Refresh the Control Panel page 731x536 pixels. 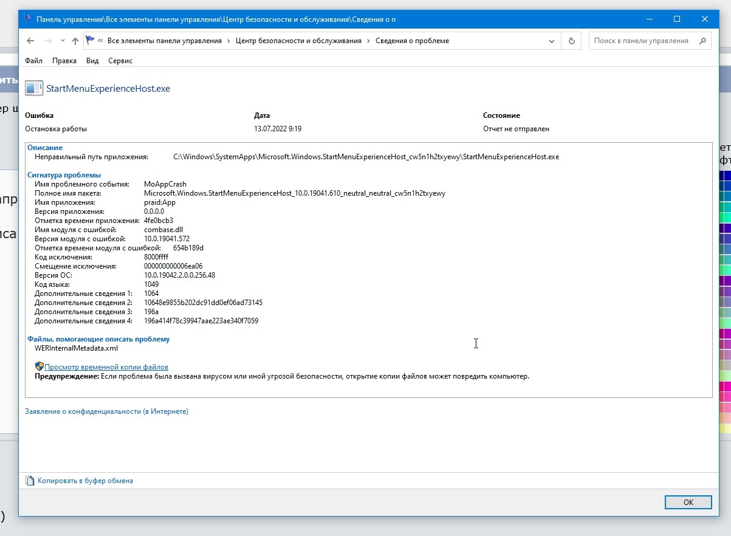[x=571, y=41]
